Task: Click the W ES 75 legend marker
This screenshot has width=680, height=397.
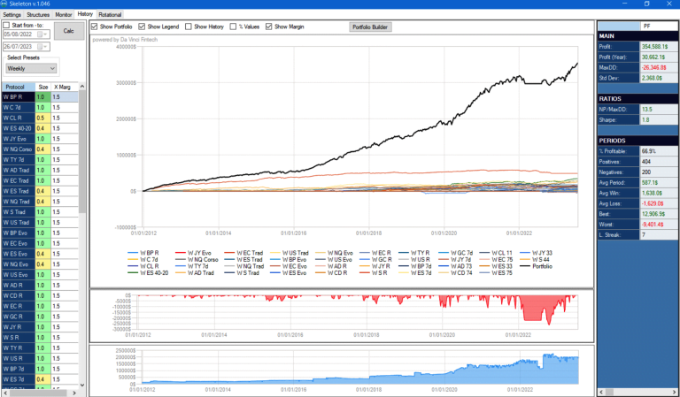Action: [x=483, y=273]
